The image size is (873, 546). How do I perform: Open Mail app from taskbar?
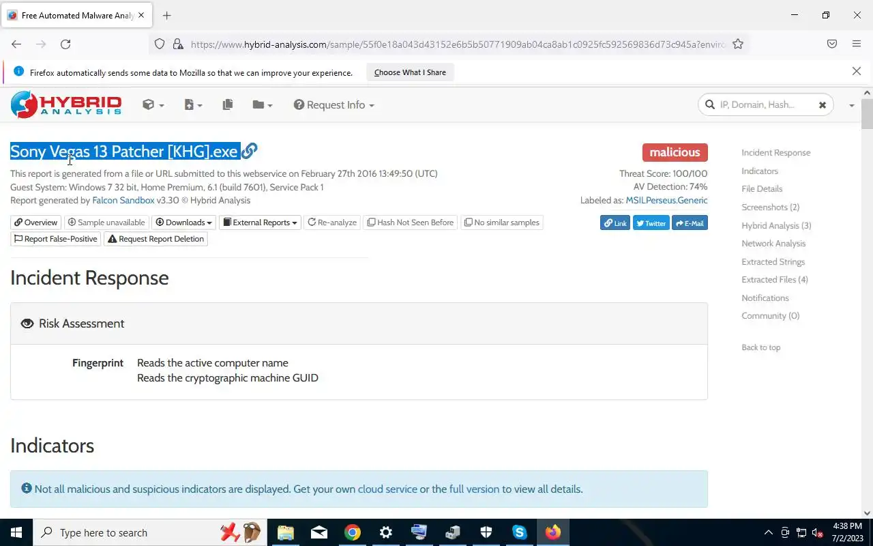pyautogui.click(x=319, y=532)
